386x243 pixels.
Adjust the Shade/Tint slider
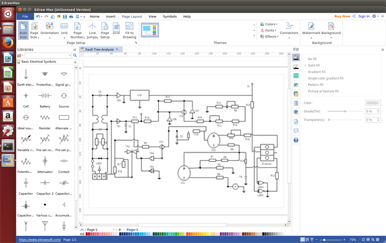346,111
